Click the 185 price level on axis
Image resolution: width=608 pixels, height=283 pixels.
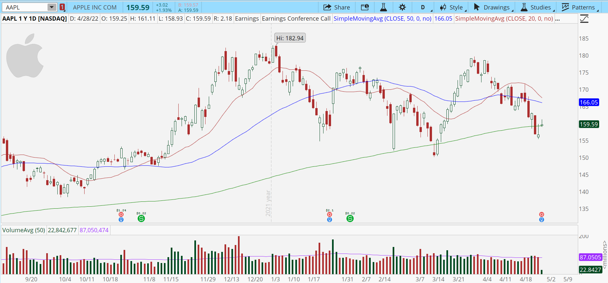click(584, 39)
